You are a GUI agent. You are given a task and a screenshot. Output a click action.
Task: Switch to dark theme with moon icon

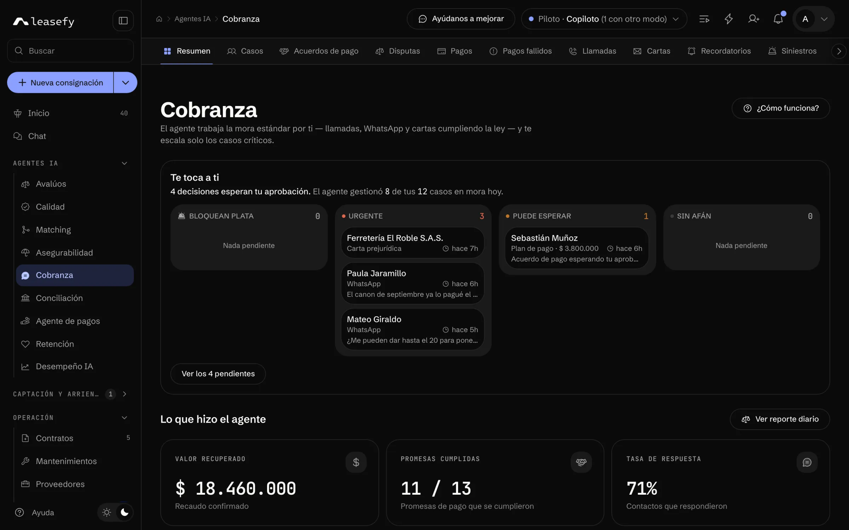(x=125, y=512)
